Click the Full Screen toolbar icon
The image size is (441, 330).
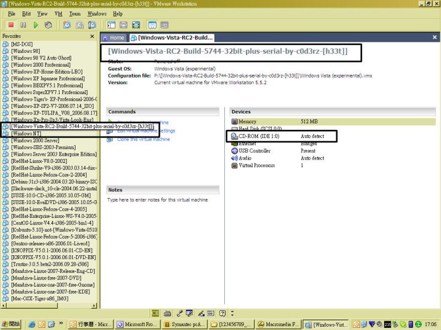point(136,25)
